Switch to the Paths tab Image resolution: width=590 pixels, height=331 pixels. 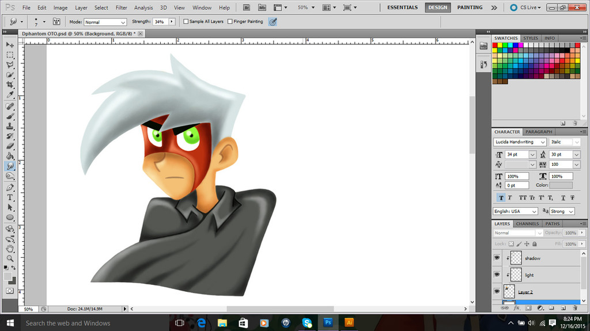(x=553, y=224)
